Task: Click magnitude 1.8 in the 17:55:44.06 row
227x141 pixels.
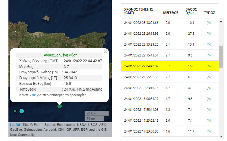Action: [168, 110]
